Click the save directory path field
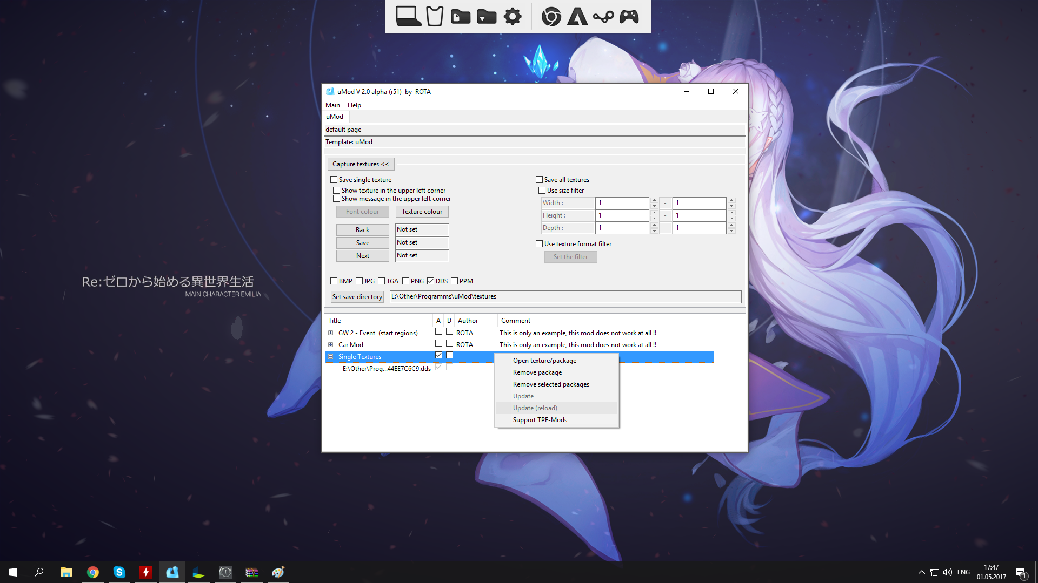This screenshot has width=1038, height=583. [x=565, y=296]
